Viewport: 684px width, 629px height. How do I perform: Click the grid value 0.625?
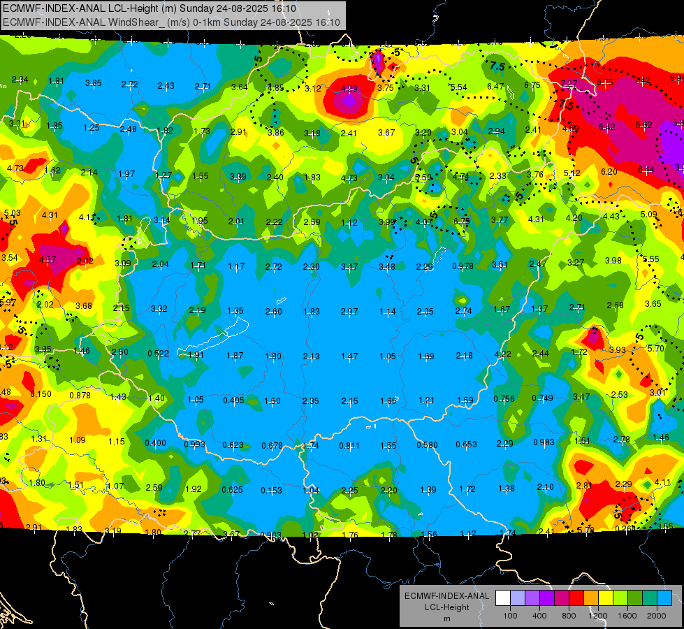(x=232, y=490)
